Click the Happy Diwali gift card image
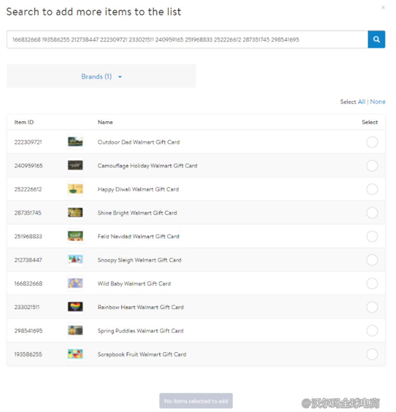This screenshot has width=396, height=412. pyautogui.click(x=75, y=189)
